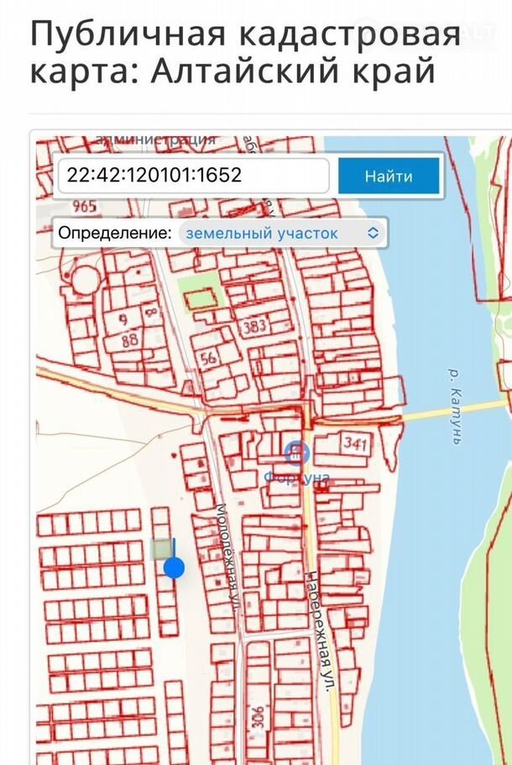Screen dimensions: 512x765
Task: Click the blue location pin marker
Action: (x=174, y=567)
